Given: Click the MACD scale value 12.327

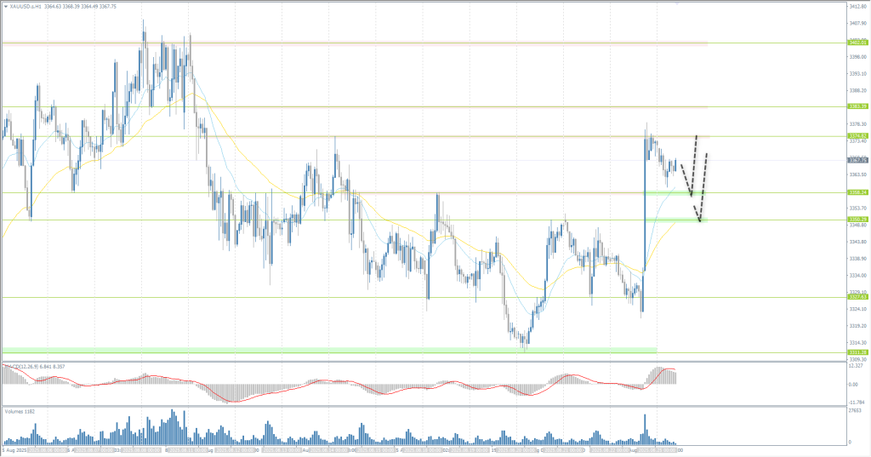Looking at the screenshot, I should point(857,367).
